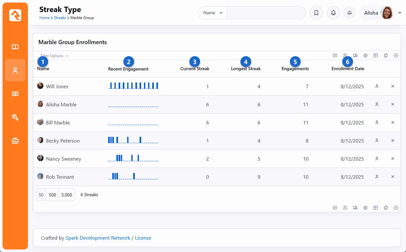The image size is (406, 252).
Task: Open the briefcase admin sidebar icon
Action: point(15,141)
